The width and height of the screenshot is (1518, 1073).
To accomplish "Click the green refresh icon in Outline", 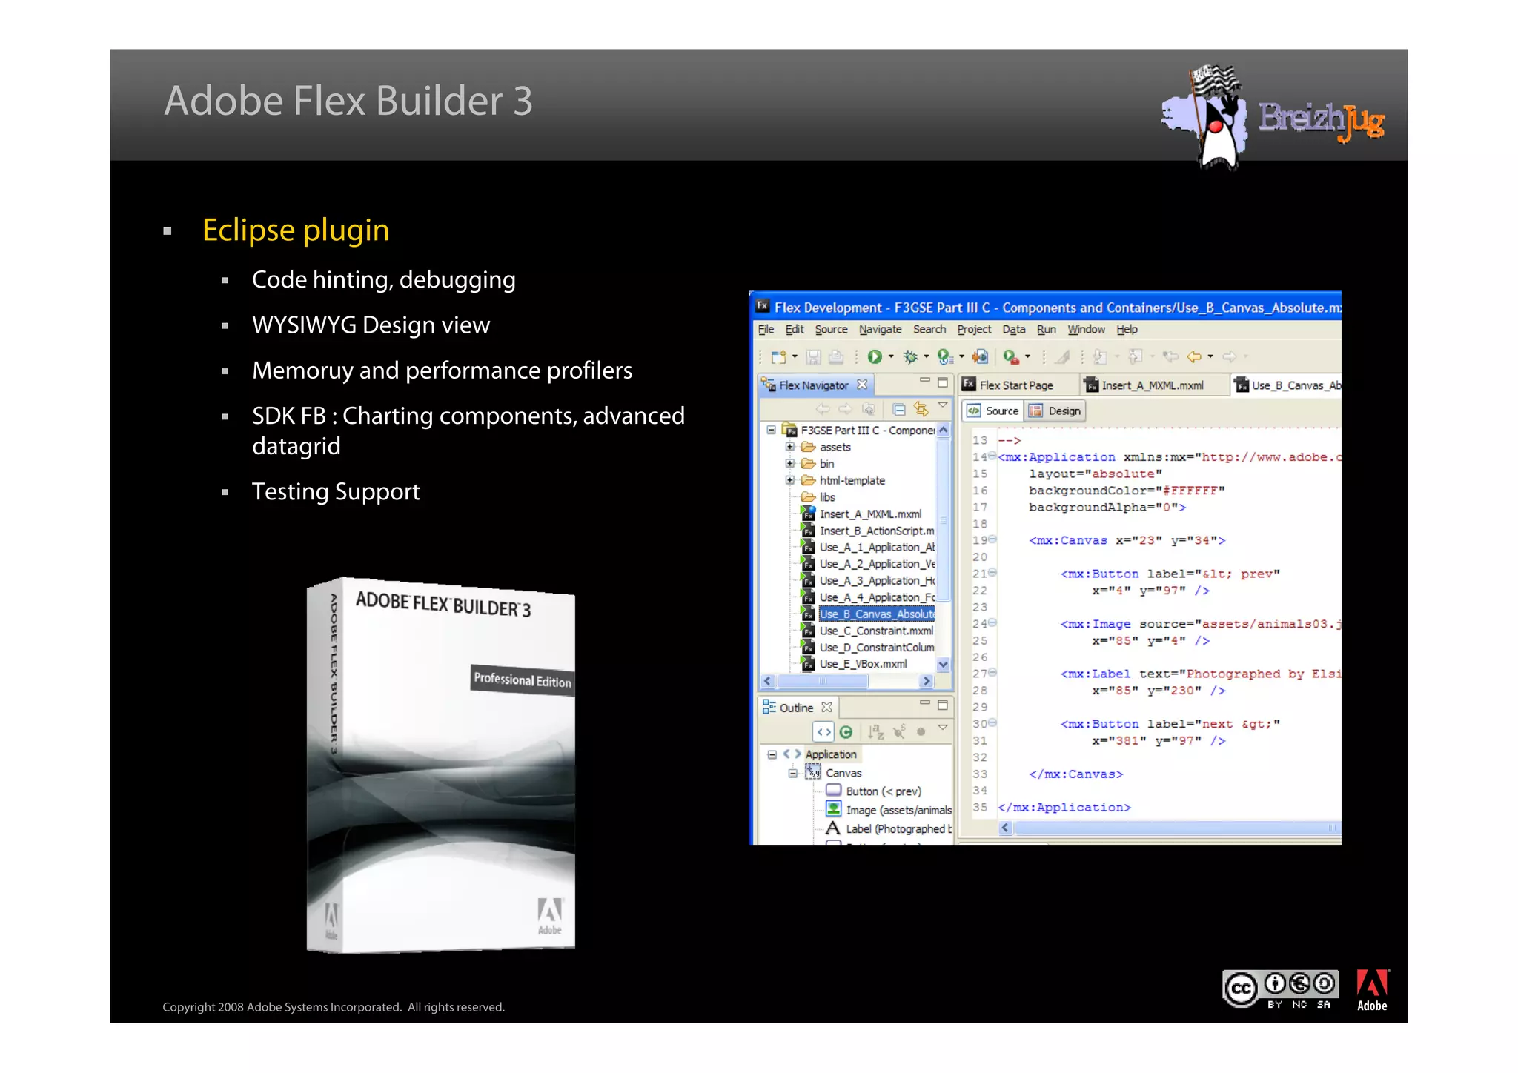I will (x=846, y=732).
